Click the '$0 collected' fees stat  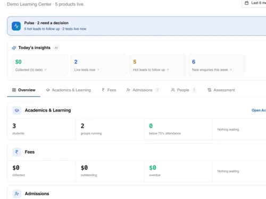(41, 171)
